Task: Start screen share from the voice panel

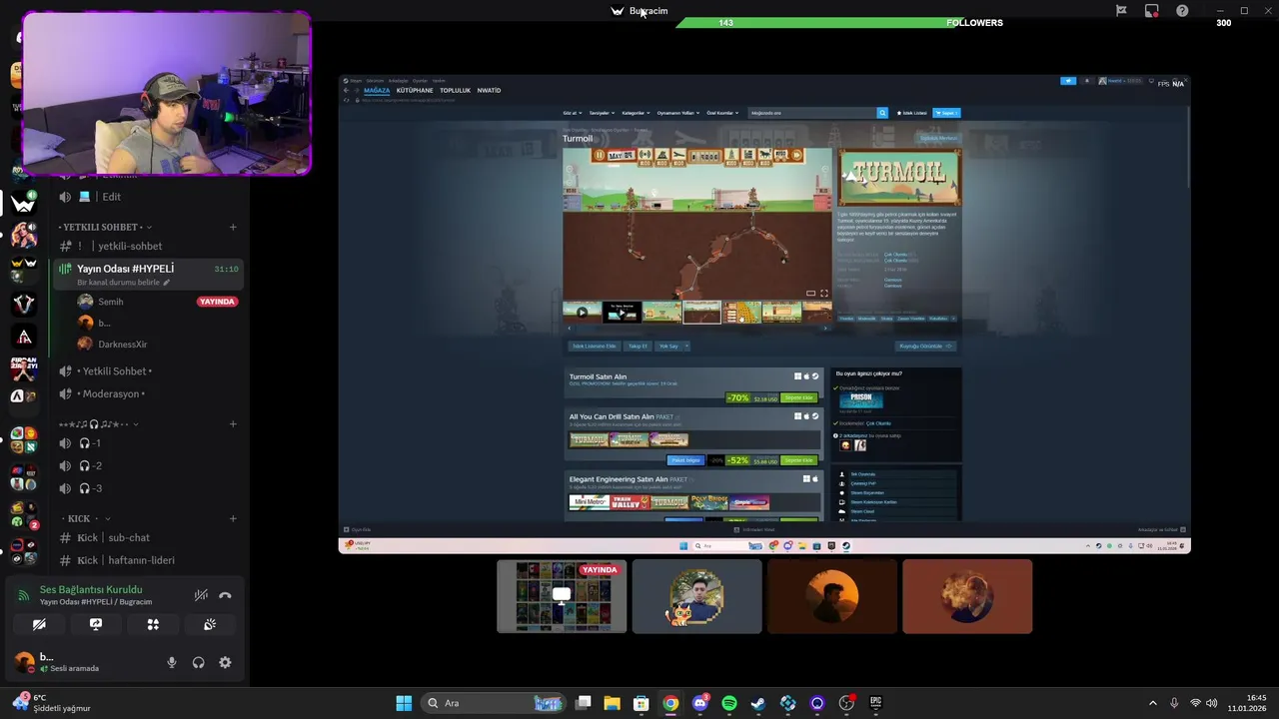Action: click(x=96, y=624)
